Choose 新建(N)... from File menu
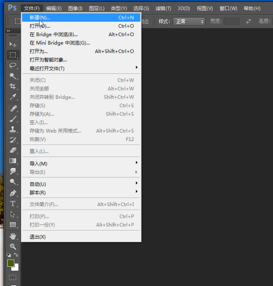 [81, 18]
